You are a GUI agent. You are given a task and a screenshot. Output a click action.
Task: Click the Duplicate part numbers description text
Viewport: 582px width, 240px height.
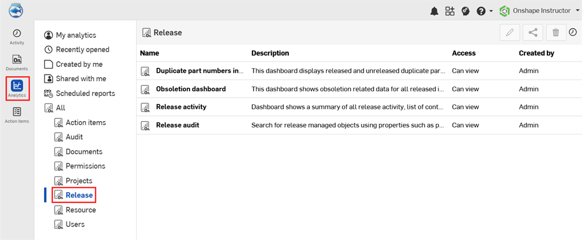pyautogui.click(x=348, y=71)
